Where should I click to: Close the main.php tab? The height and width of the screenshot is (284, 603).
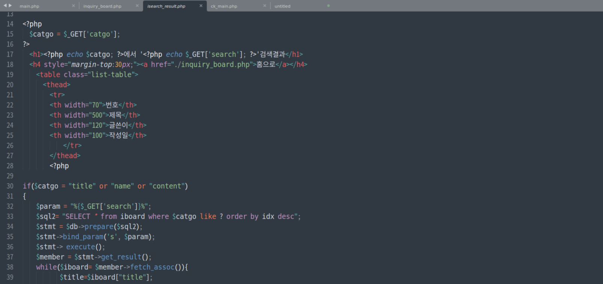tap(73, 6)
